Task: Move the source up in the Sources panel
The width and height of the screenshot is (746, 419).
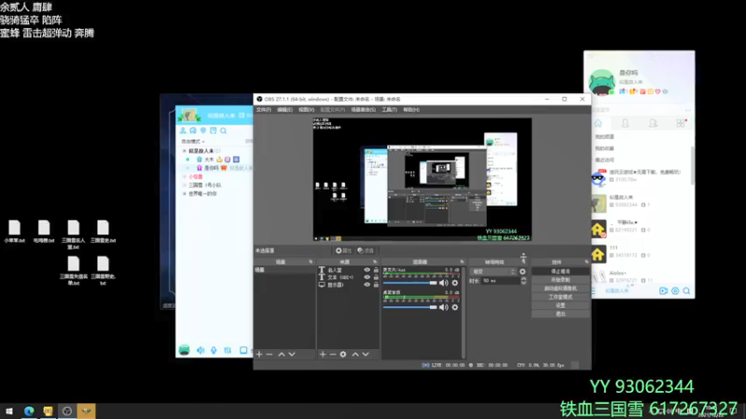Action: [355, 355]
